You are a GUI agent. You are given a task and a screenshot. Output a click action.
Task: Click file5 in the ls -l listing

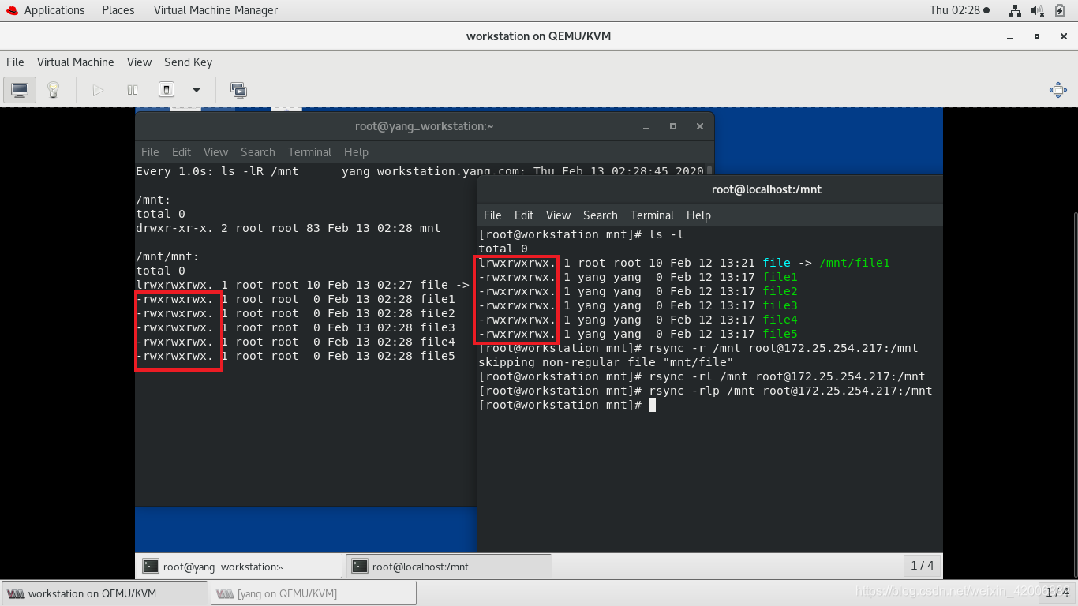tap(780, 334)
